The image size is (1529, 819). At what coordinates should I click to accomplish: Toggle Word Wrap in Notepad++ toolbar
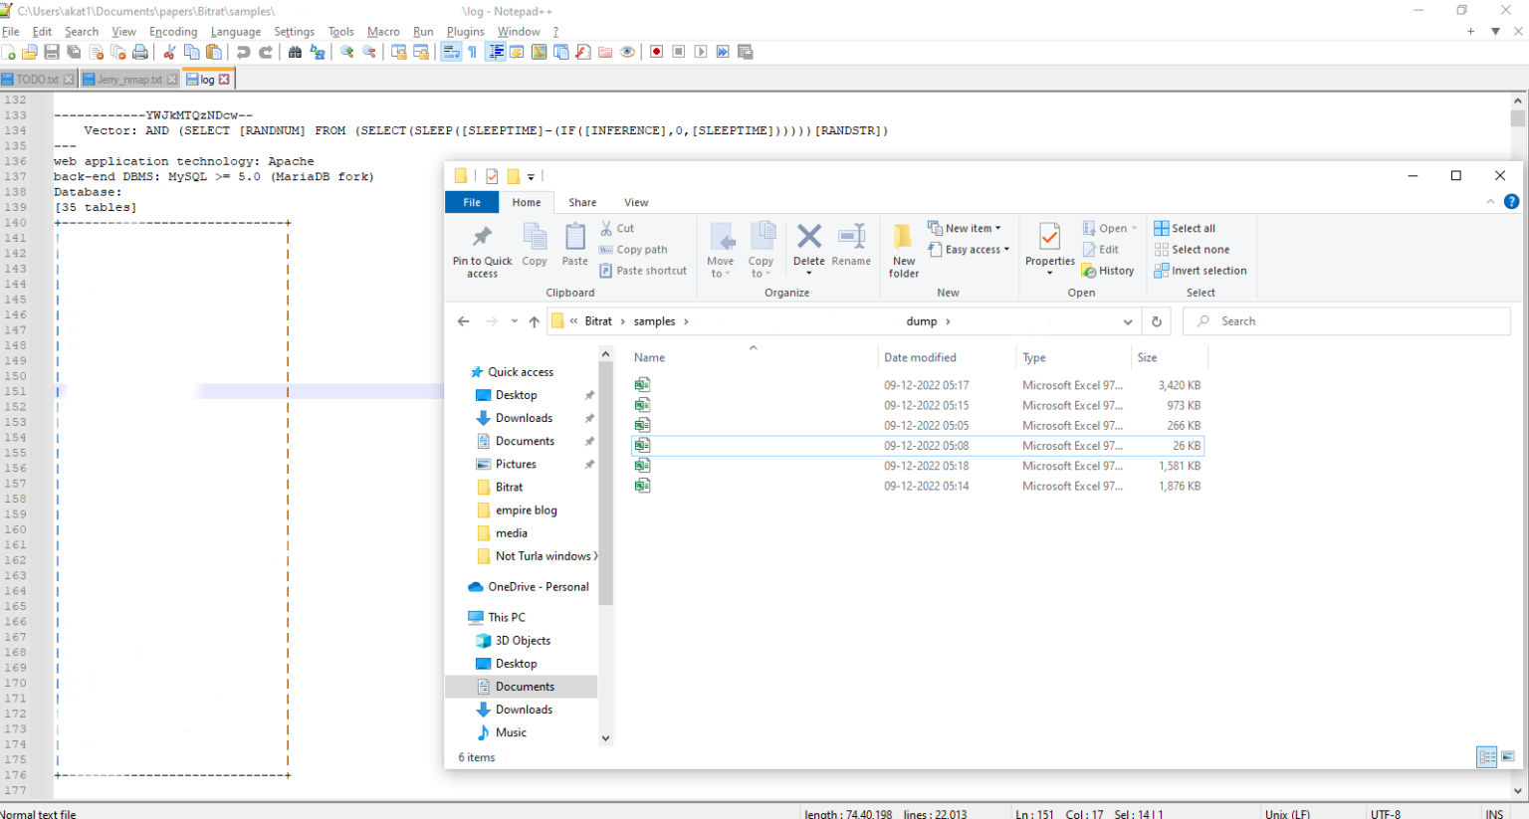coord(451,51)
